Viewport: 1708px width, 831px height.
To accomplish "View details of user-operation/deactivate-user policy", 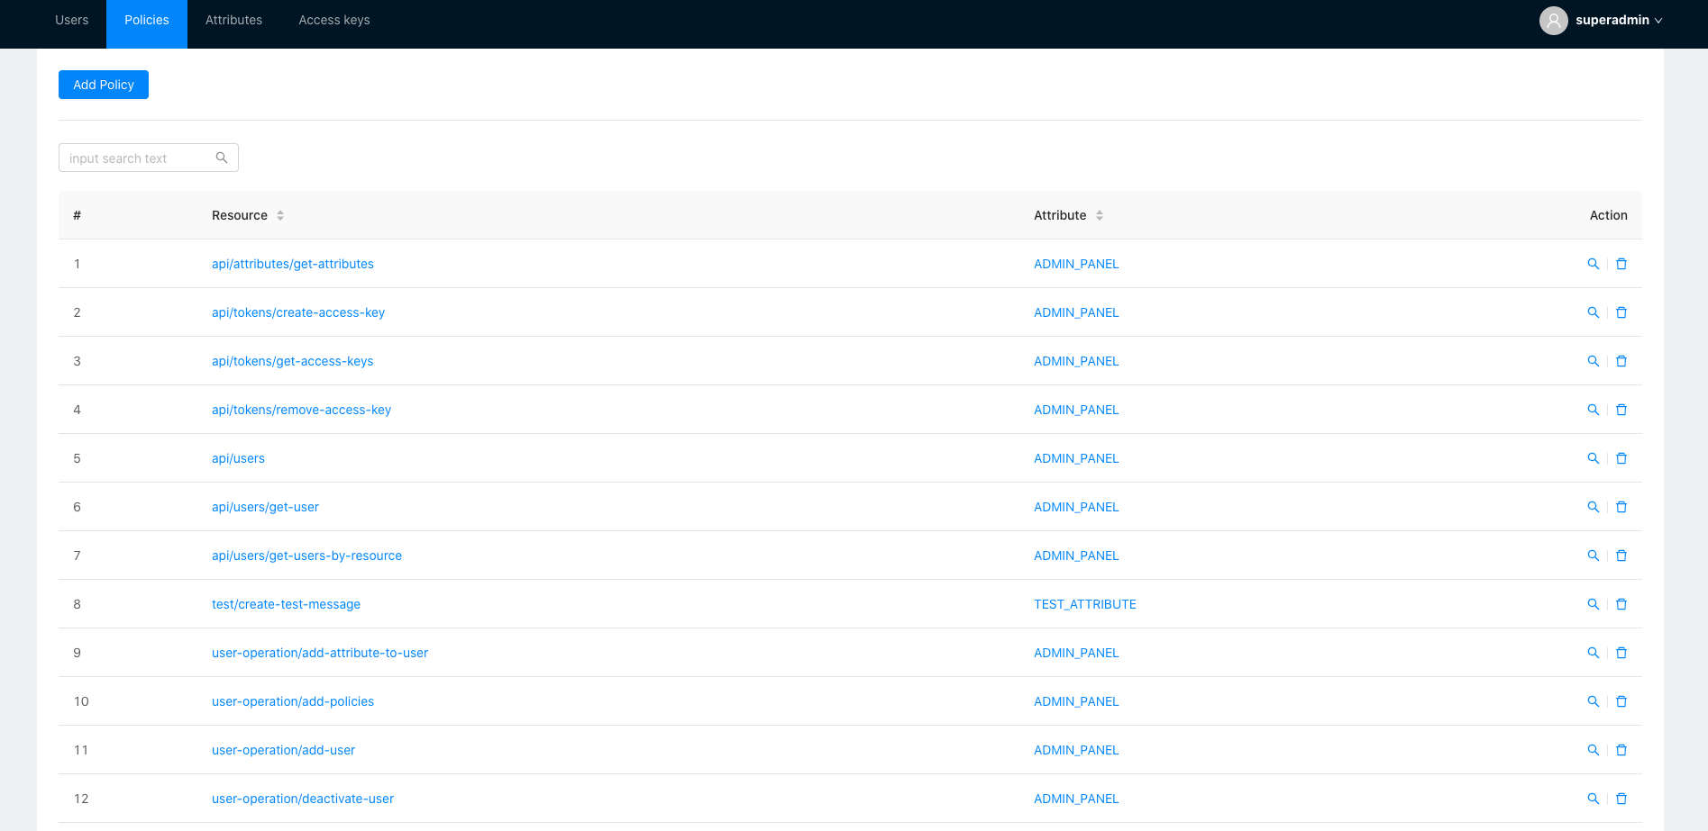I will [x=1594, y=799].
